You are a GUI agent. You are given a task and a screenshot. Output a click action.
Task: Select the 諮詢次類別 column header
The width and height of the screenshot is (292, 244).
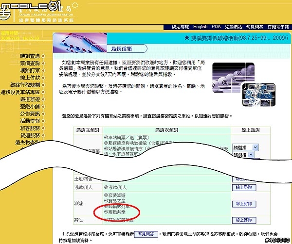(166, 130)
